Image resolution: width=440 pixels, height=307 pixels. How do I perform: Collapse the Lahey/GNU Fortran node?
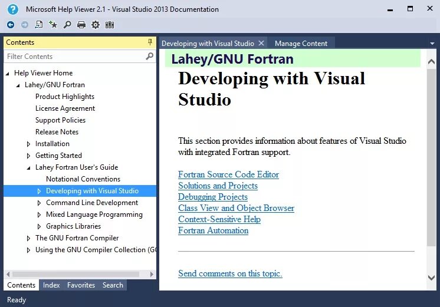click(18, 85)
